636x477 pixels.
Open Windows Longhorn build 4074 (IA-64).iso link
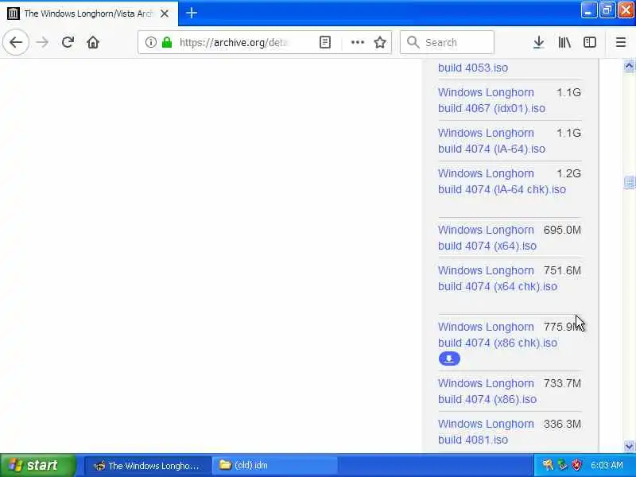pos(491,141)
